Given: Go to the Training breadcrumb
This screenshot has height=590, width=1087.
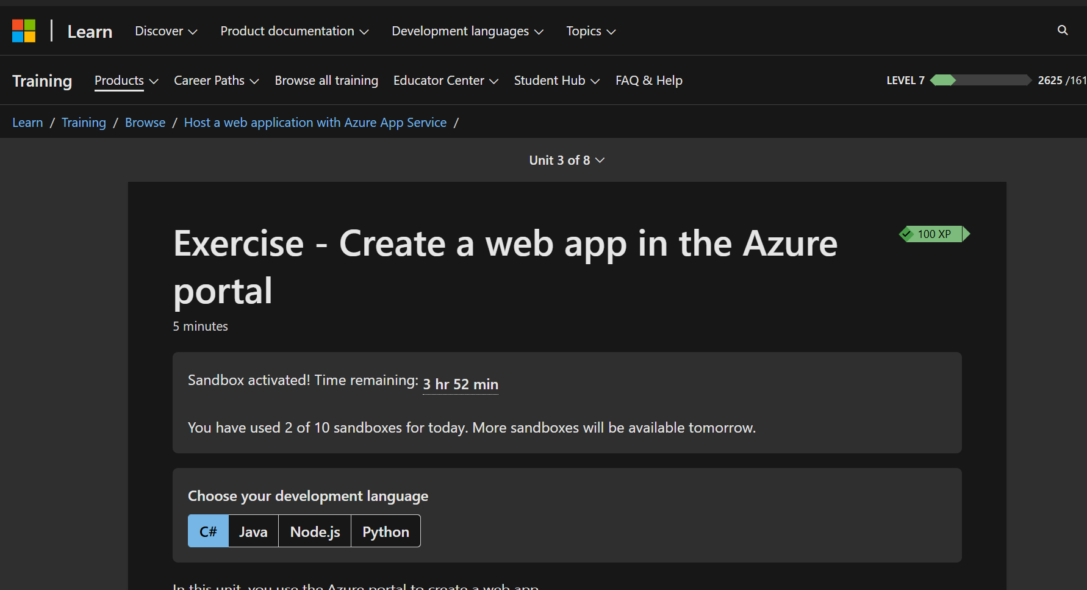Looking at the screenshot, I should pyautogui.click(x=84, y=123).
